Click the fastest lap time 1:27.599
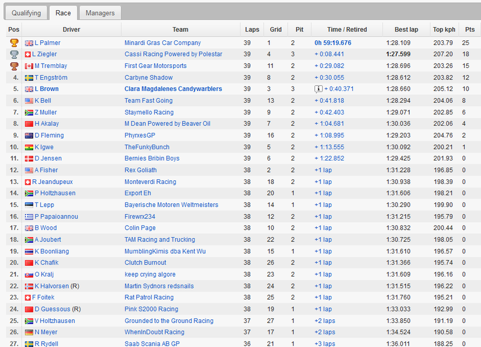The width and height of the screenshot is (481, 347). [398, 54]
